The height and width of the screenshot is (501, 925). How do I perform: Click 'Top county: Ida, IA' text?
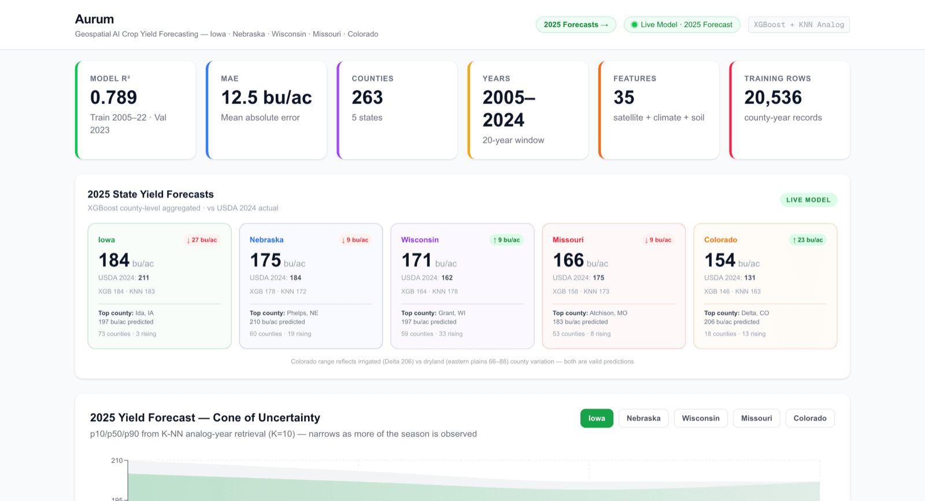pyautogui.click(x=126, y=313)
